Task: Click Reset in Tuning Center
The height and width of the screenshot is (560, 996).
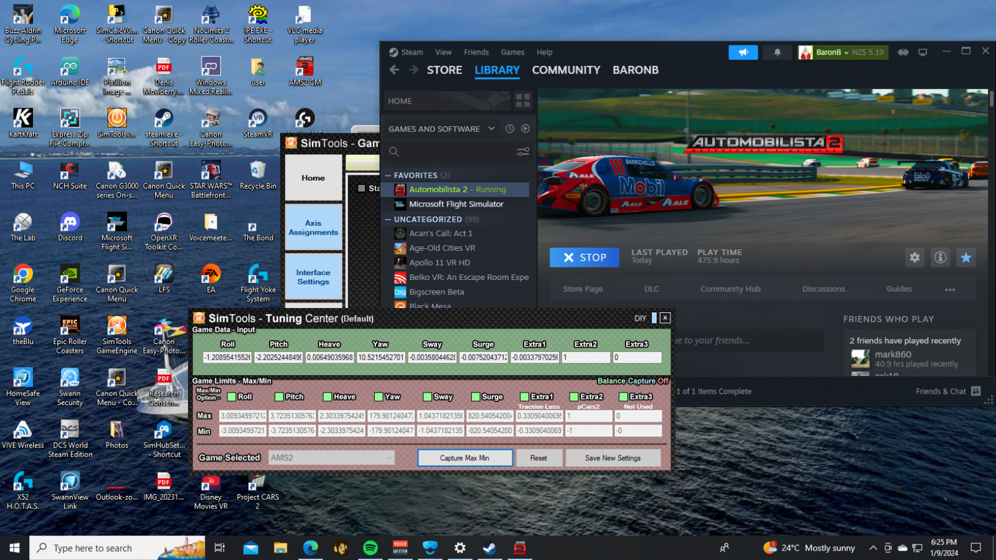Action: 538,458
